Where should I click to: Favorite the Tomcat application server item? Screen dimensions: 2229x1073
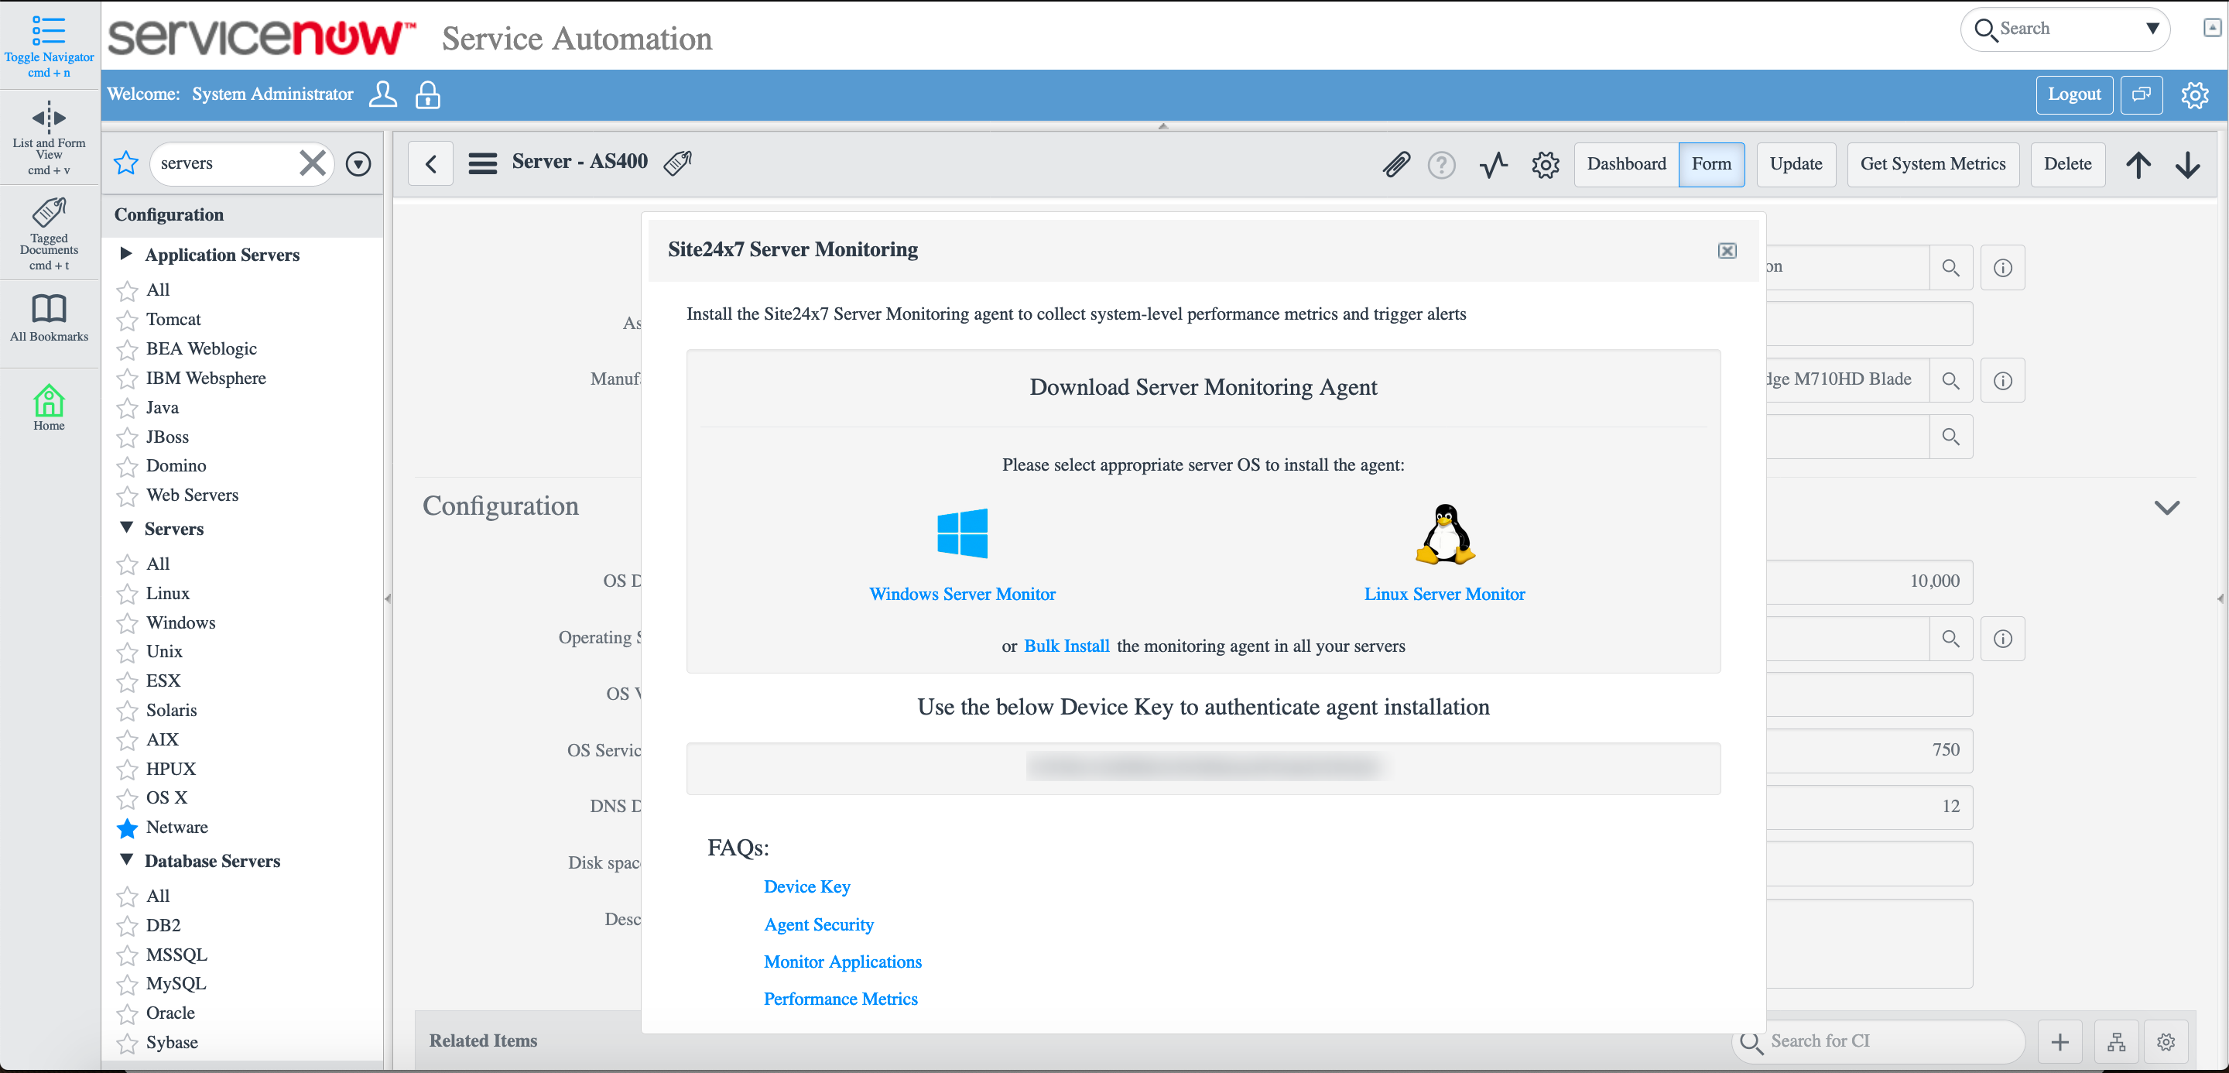(127, 319)
